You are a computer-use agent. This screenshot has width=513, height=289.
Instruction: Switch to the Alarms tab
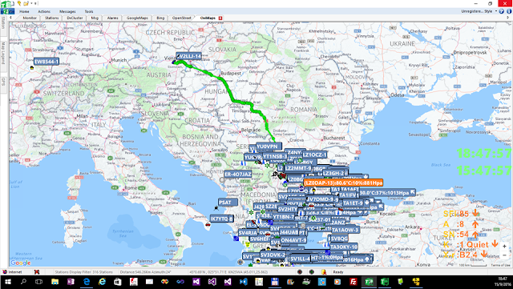tap(112, 18)
